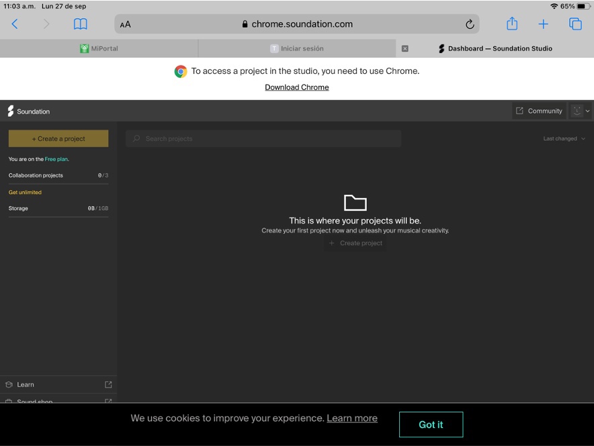
Task: Open the Community external link
Action: 539,111
